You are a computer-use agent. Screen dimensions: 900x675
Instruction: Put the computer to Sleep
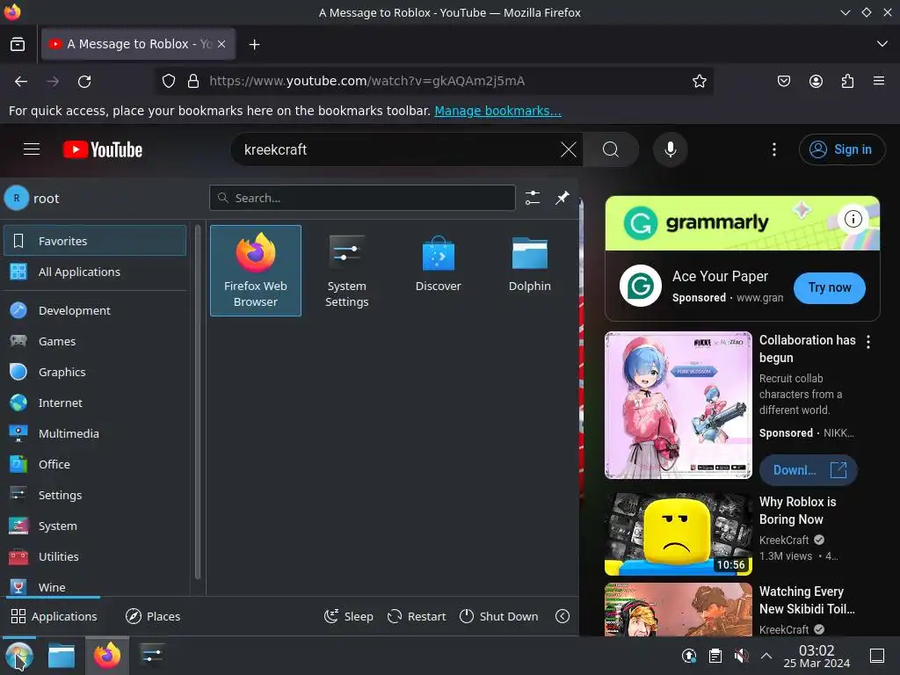[348, 616]
